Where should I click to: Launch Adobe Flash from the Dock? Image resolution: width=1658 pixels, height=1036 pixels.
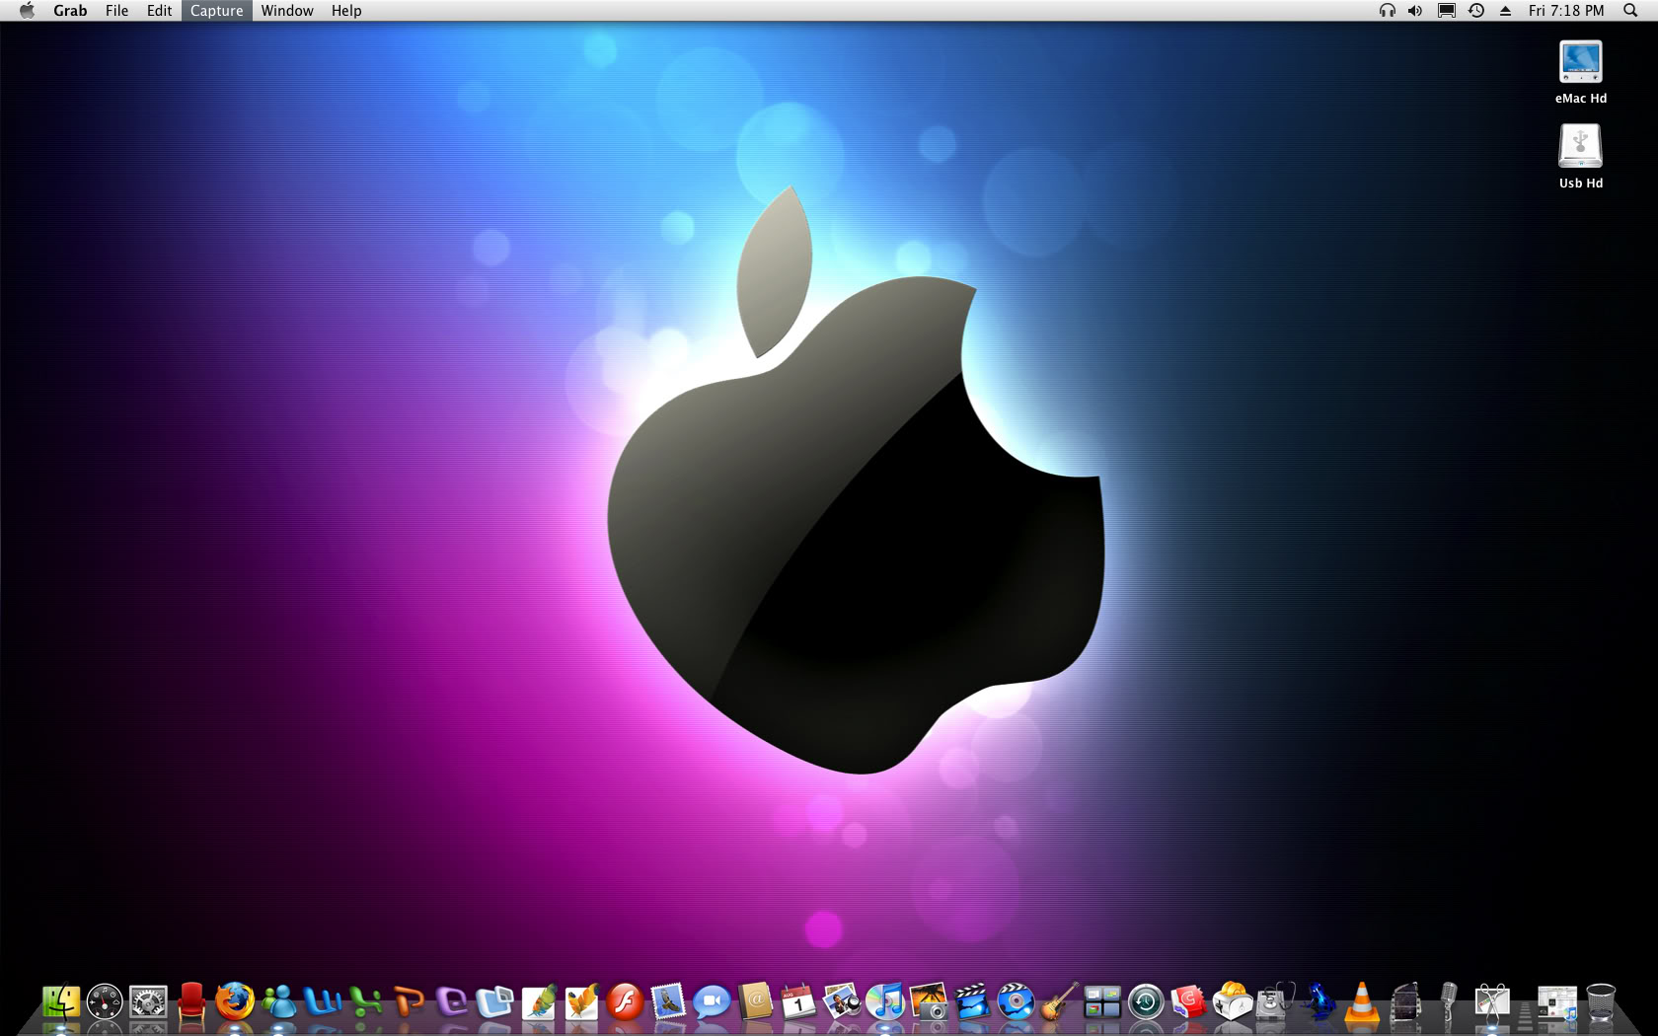[626, 1002]
